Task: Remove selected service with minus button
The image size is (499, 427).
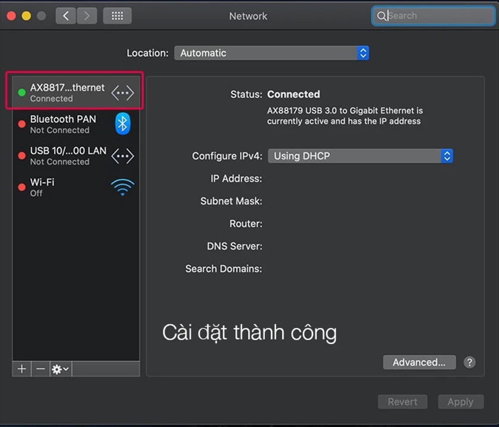Action: click(x=40, y=369)
